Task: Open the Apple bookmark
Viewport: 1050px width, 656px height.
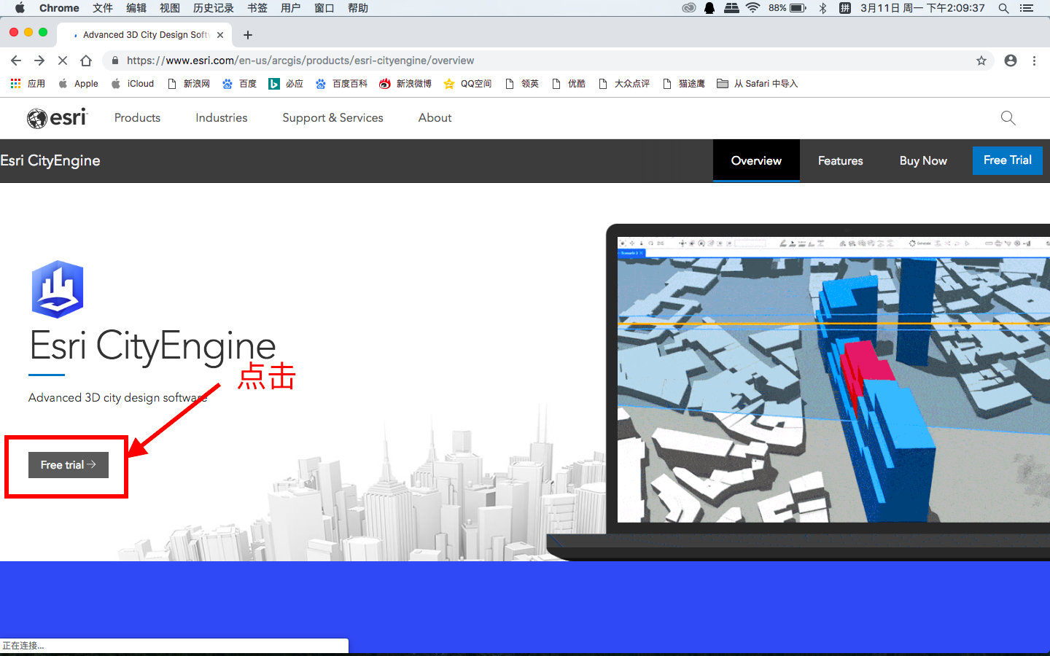Action: [78, 84]
